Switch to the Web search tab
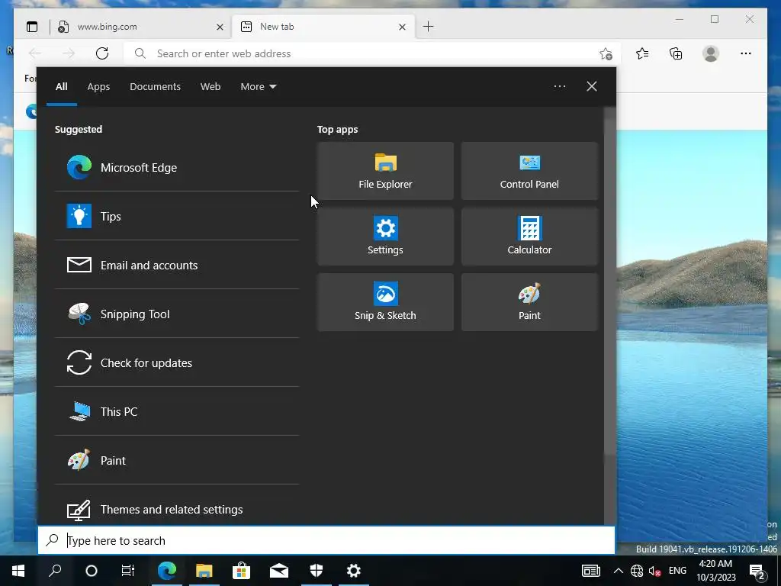 211,87
